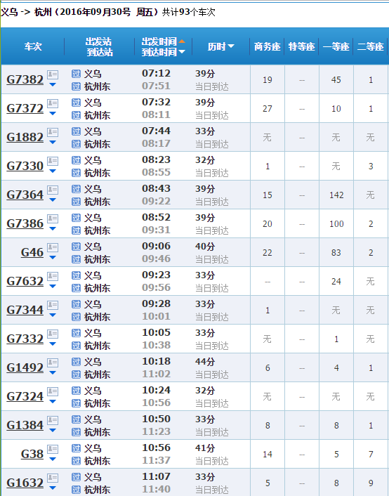Click the ID card icon for G46
The height and width of the screenshot is (496, 389).
(x=53, y=247)
